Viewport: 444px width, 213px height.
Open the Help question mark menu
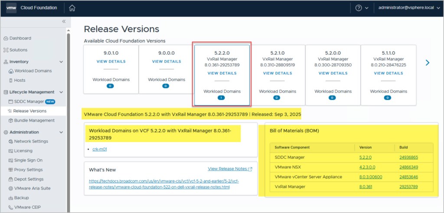359,8
